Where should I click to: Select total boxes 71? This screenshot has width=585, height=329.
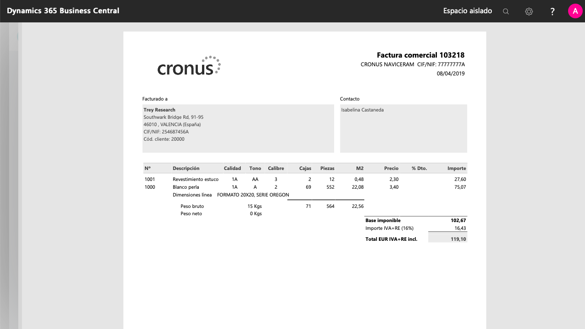[x=308, y=206]
